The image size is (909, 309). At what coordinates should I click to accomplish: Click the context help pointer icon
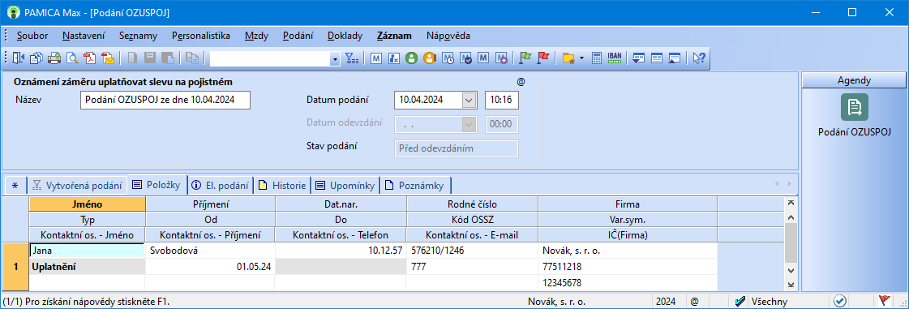tap(698, 58)
